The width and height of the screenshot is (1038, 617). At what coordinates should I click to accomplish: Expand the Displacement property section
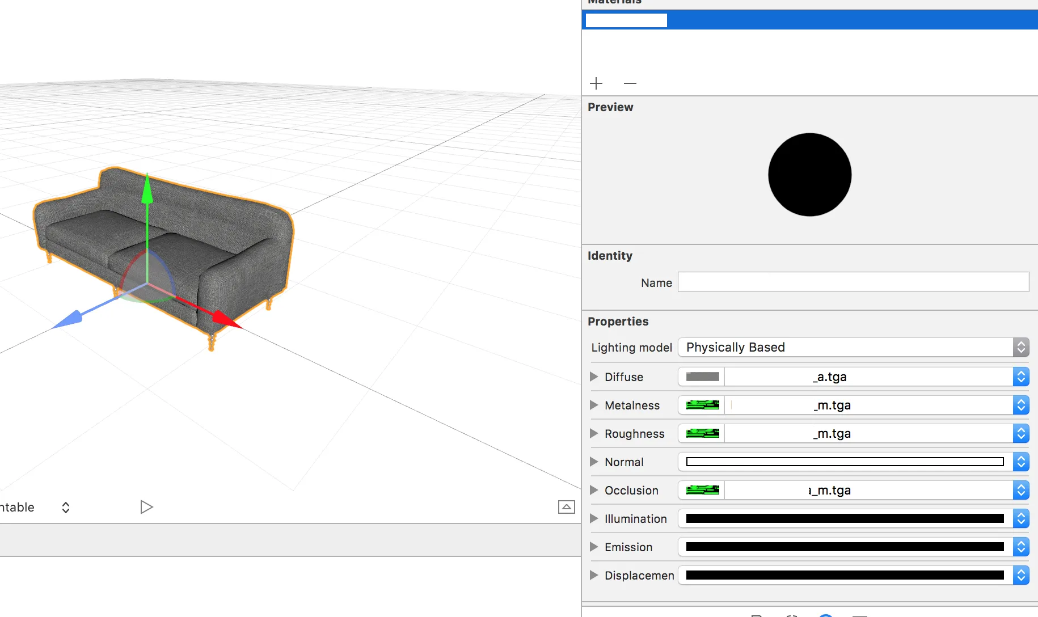click(x=594, y=575)
